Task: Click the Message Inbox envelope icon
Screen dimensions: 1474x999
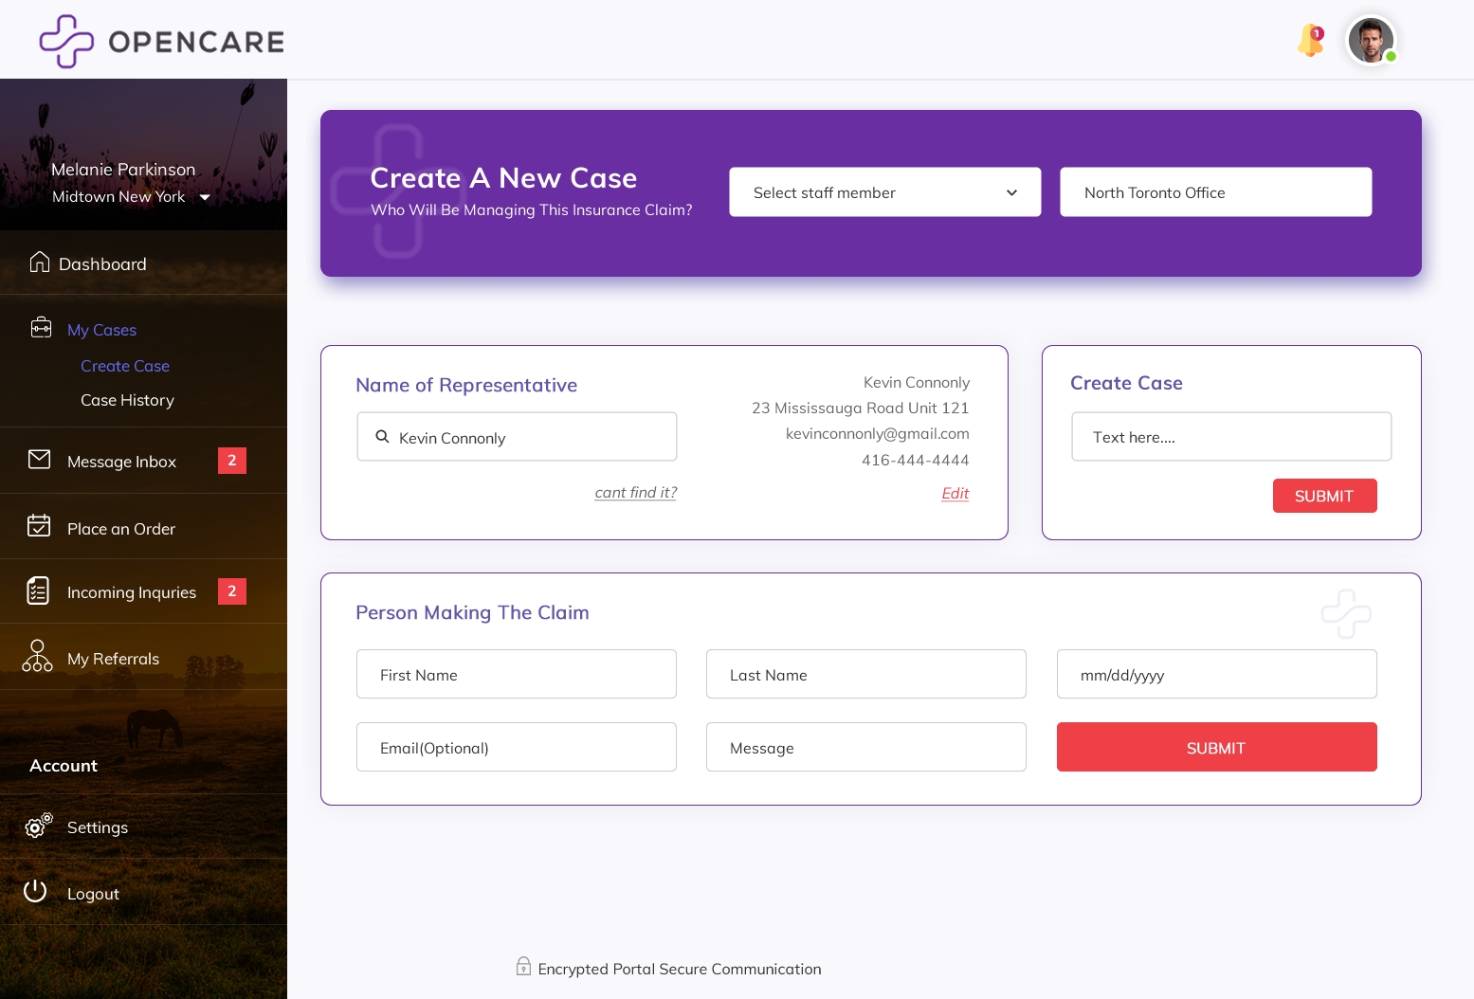Action: 40,460
